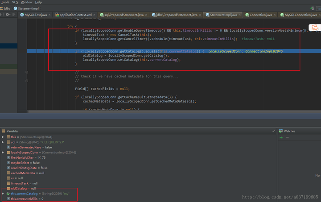Click the jdbc breadcrumb folder

[5, 8]
